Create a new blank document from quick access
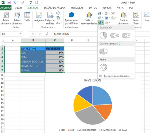The width and height of the screenshot is (150, 133). coord(37,2)
